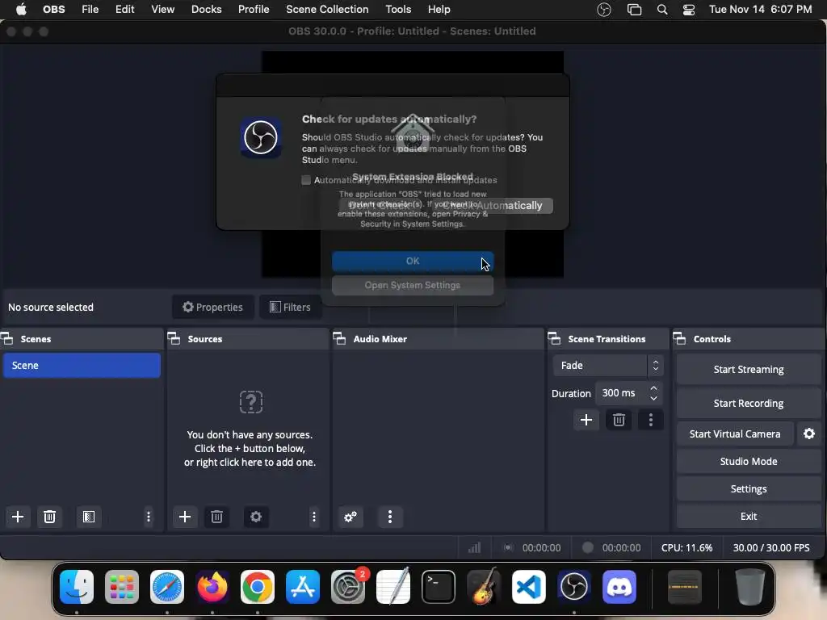Undock Scene Transitions via its dock icon
827x620 pixels.
[554, 338]
